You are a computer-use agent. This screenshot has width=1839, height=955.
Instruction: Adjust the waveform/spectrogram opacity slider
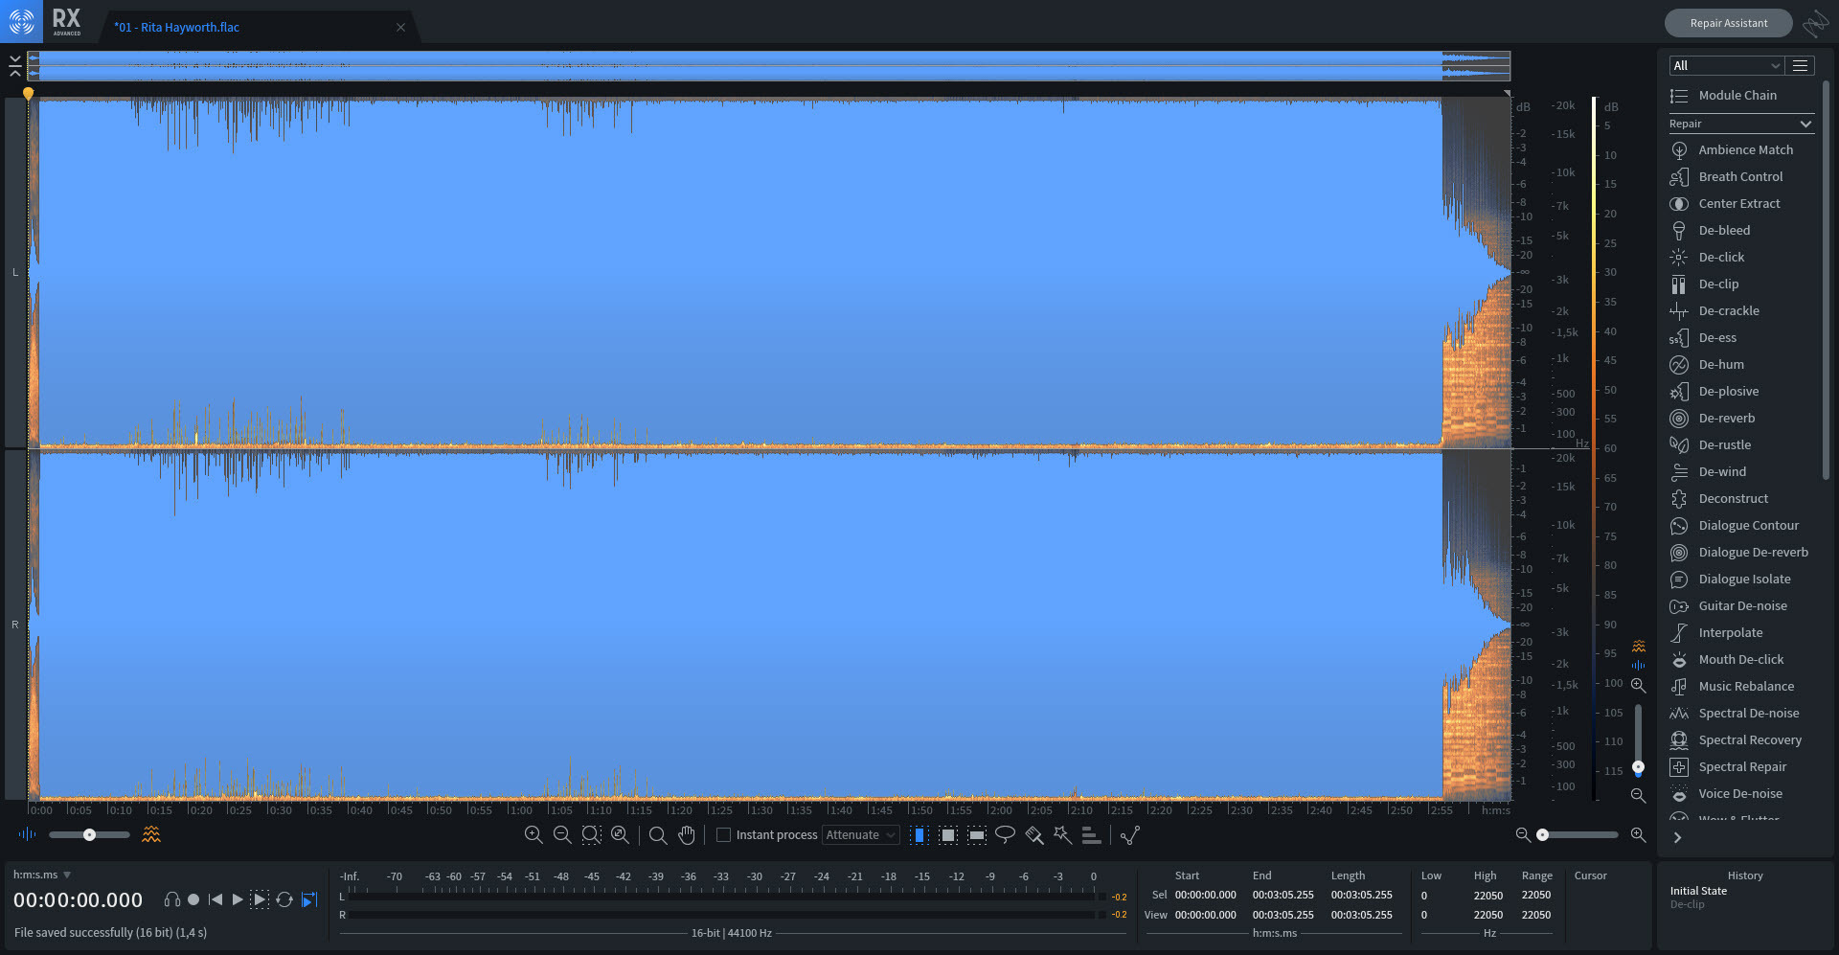click(89, 835)
